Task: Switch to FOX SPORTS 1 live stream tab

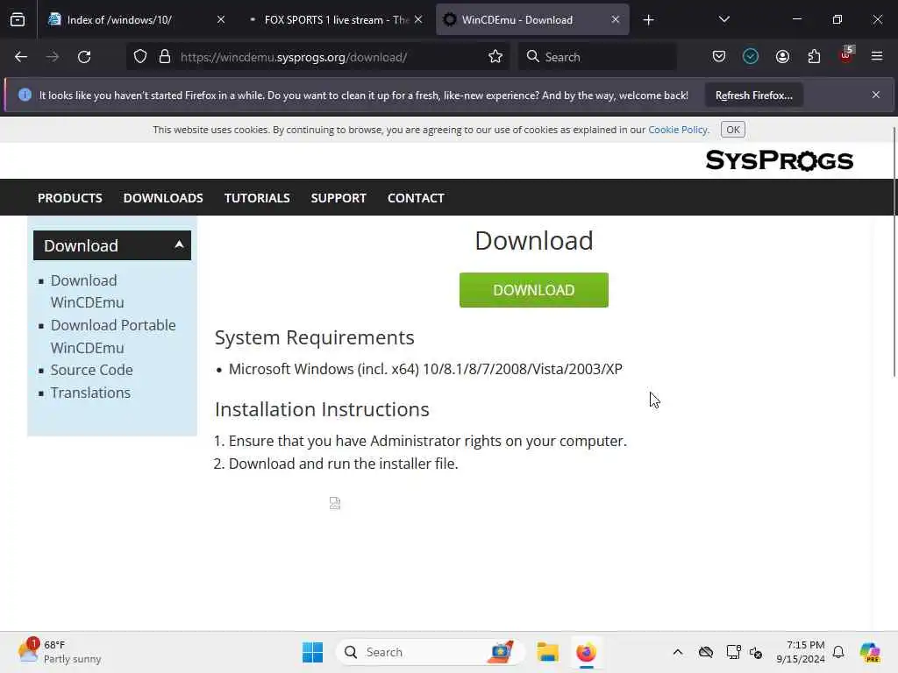Action: tap(337, 20)
